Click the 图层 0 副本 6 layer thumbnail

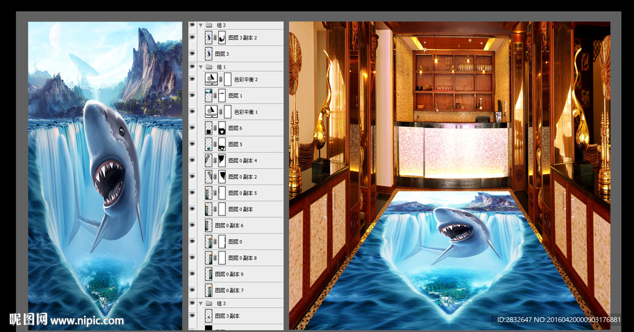click(209, 225)
